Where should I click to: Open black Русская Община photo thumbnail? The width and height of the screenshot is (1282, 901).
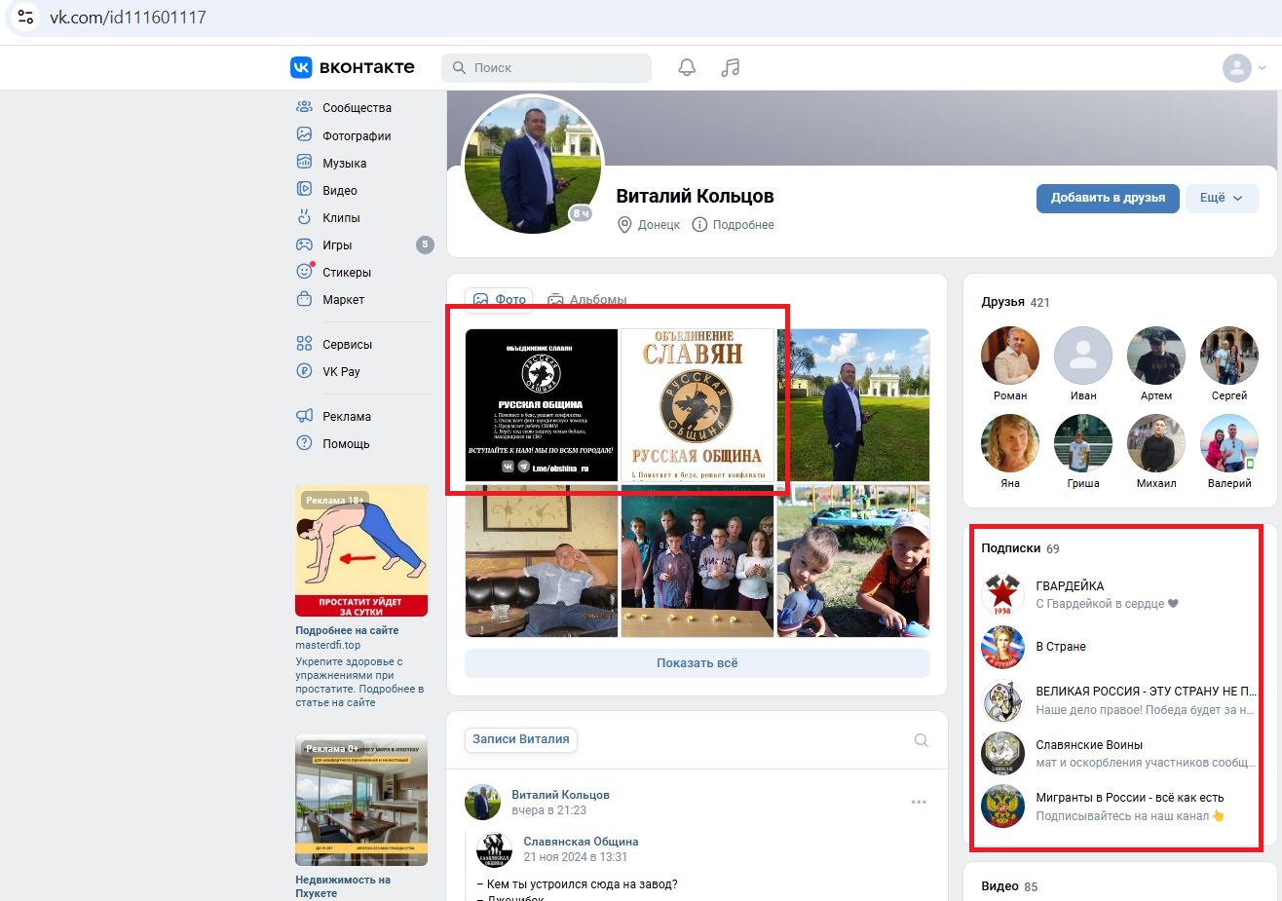pyautogui.click(x=542, y=405)
